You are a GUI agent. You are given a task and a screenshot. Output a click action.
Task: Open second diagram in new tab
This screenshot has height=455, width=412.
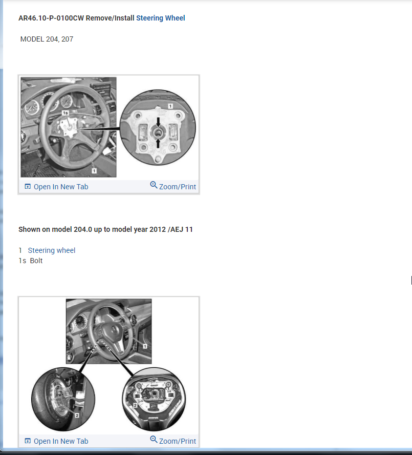[56, 441]
